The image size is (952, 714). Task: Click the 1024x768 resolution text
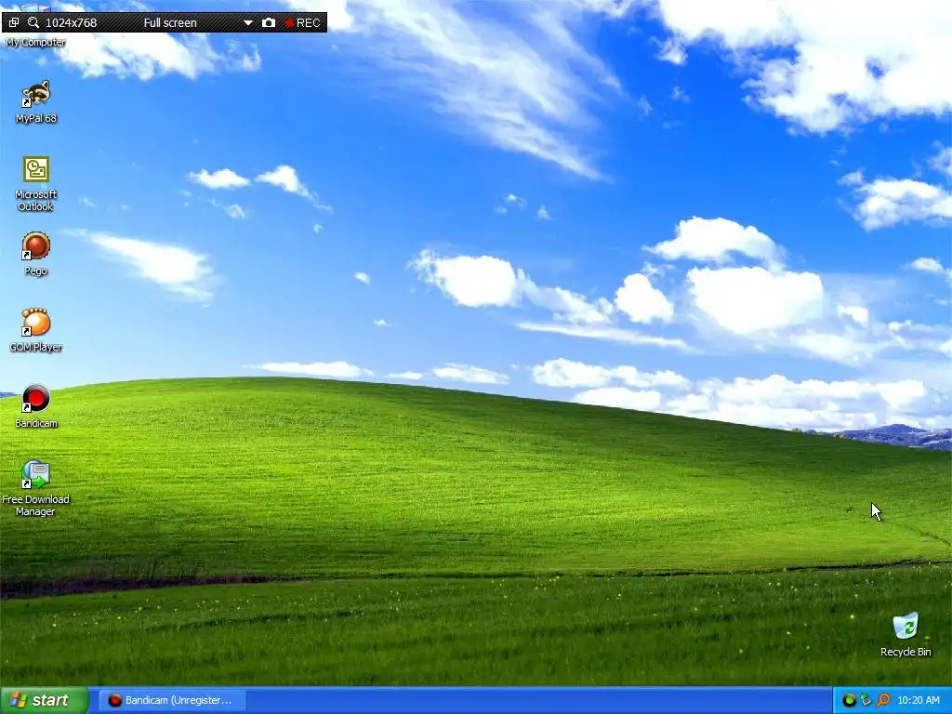pyautogui.click(x=71, y=23)
